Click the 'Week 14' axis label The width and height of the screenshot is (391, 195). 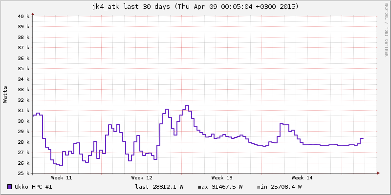coord(302,178)
